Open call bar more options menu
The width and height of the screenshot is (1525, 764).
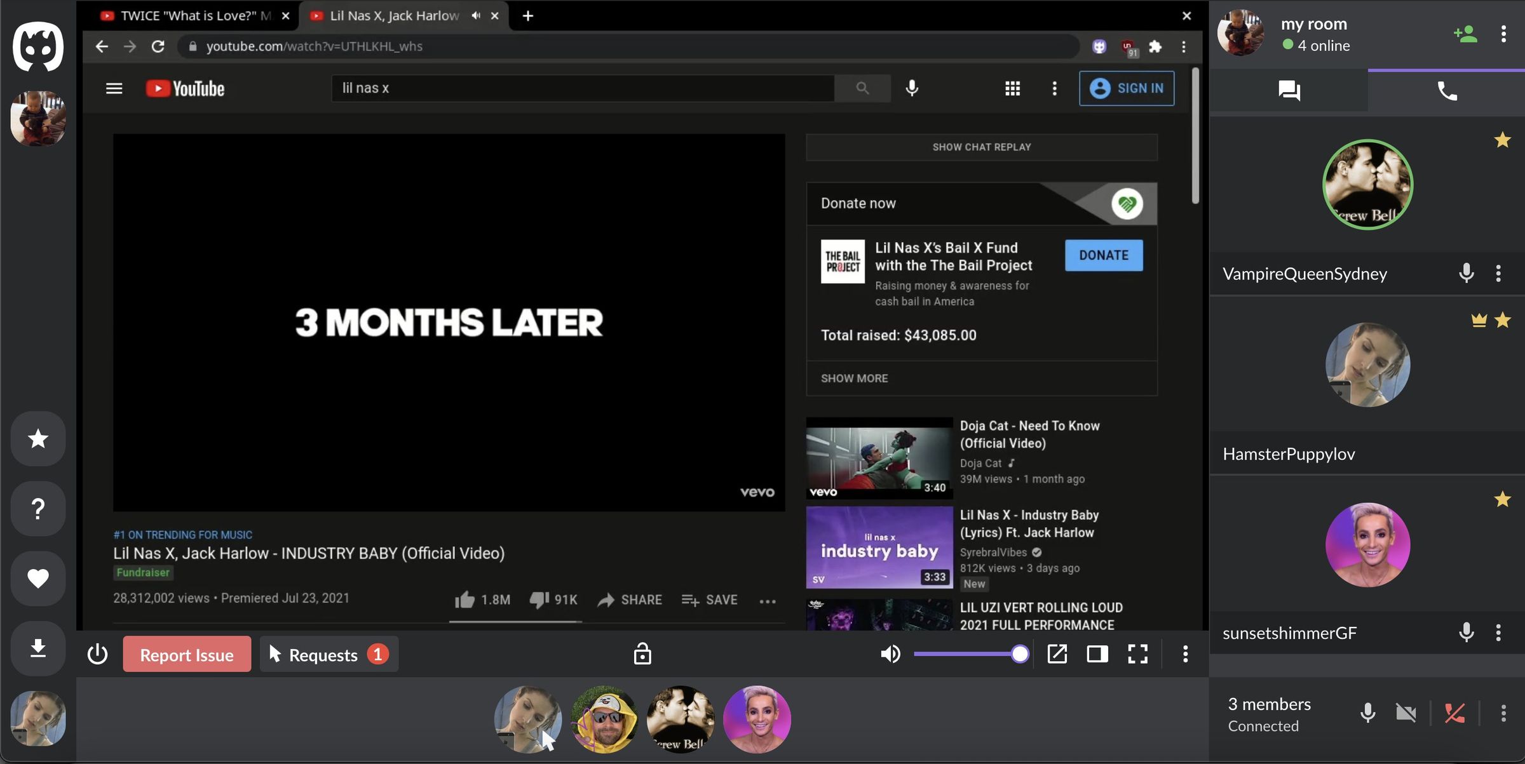[x=1503, y=713]
